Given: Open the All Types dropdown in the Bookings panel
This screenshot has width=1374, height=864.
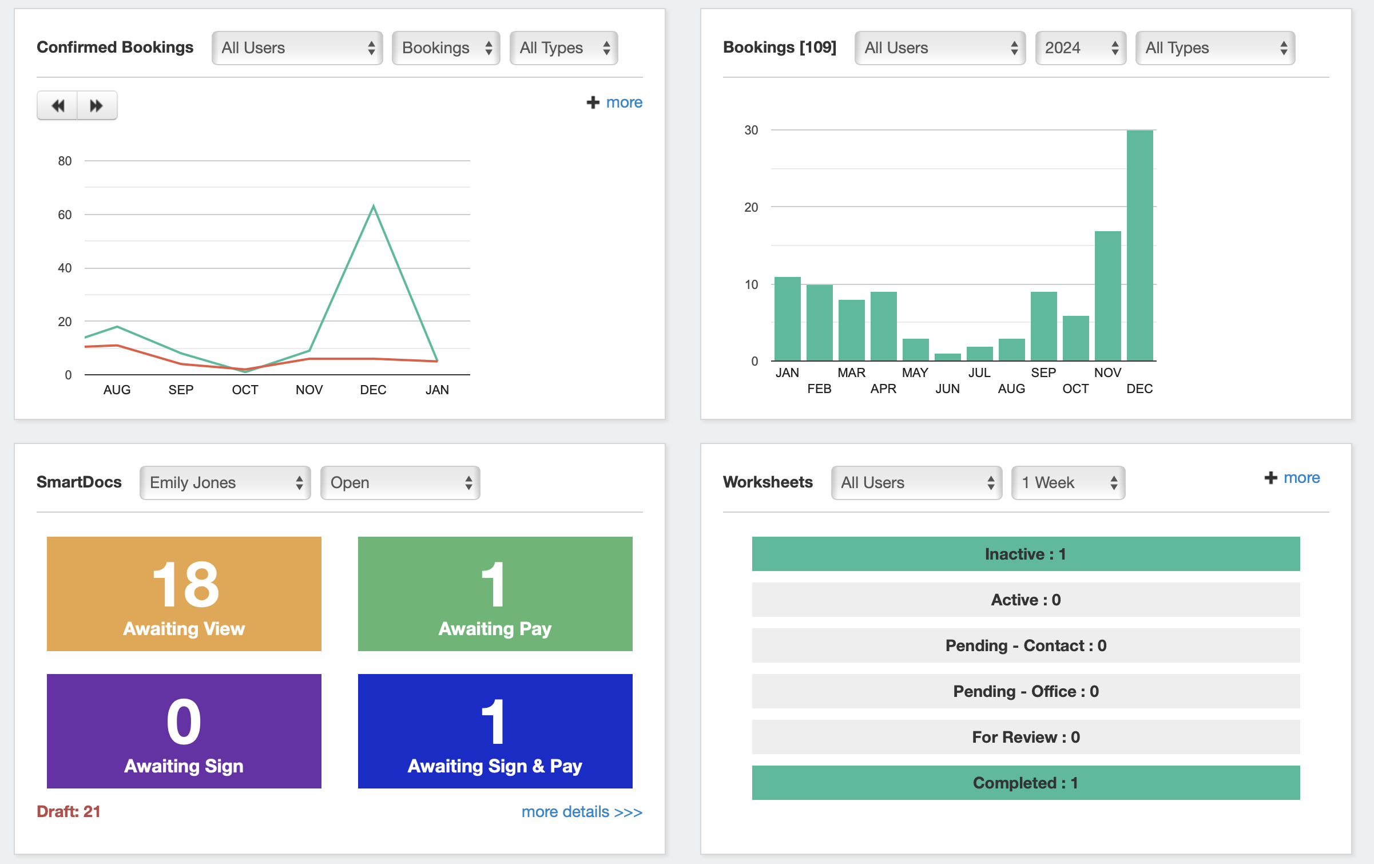Looking at the screenshot, I should 1215,48.
